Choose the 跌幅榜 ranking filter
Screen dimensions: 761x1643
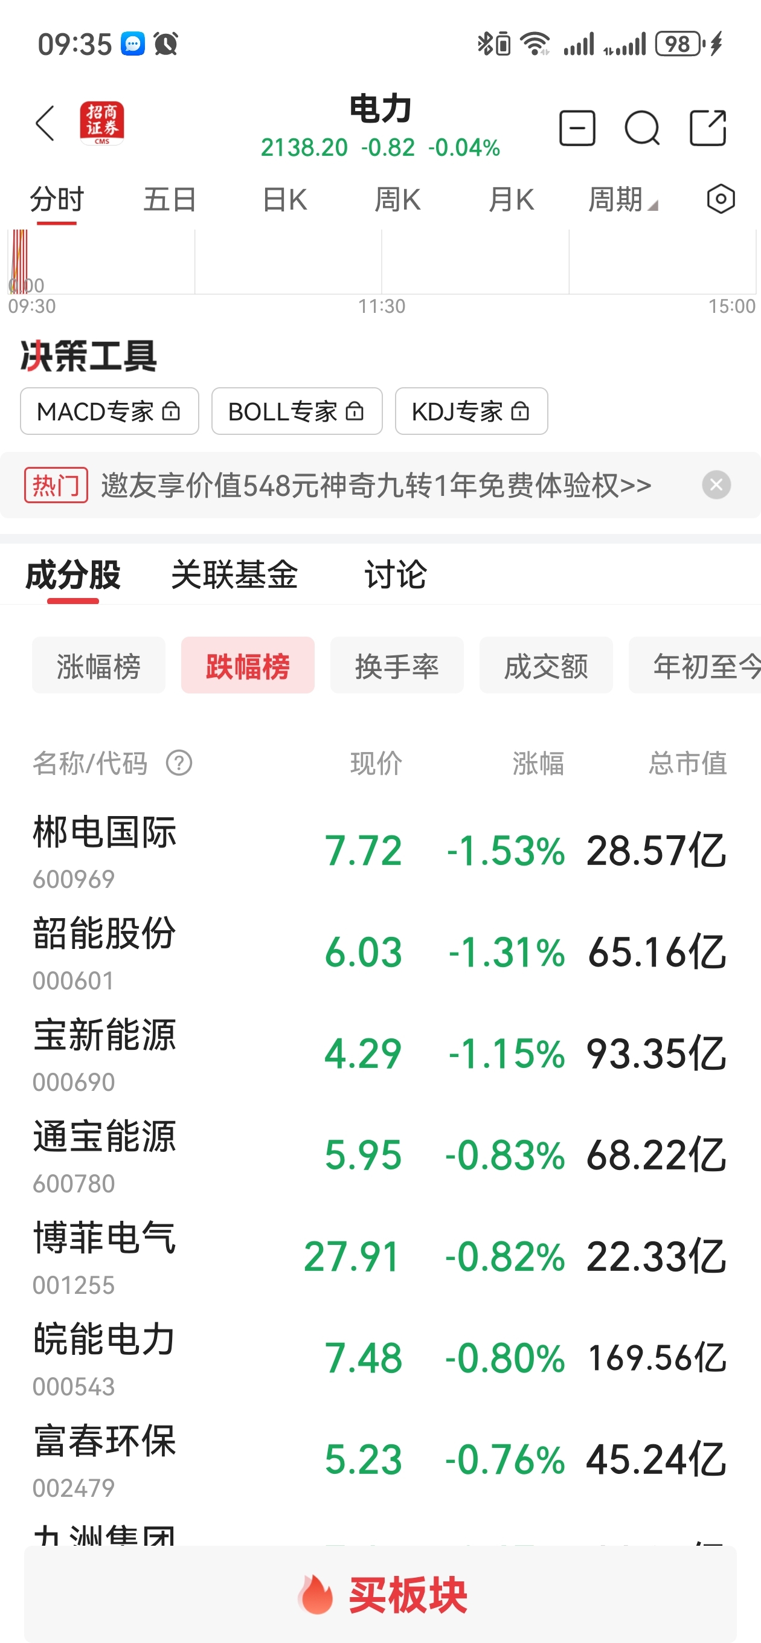(x=248, y=665)
